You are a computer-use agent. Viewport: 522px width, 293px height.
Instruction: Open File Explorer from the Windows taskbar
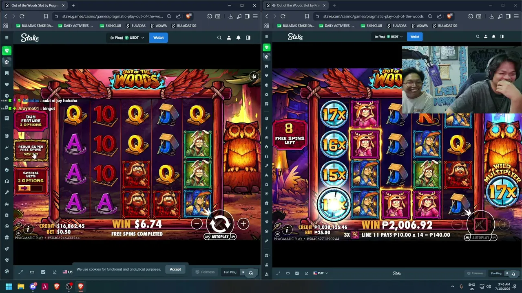coord(21,286)
